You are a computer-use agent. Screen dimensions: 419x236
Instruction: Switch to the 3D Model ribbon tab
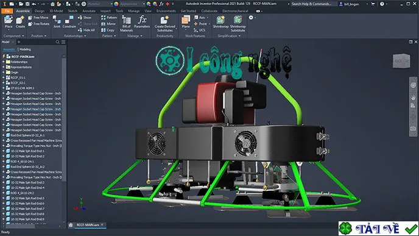pos(56,11)
